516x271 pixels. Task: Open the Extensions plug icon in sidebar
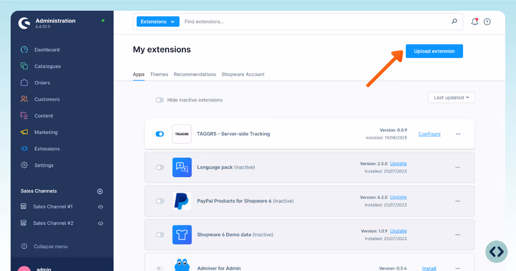24,149
